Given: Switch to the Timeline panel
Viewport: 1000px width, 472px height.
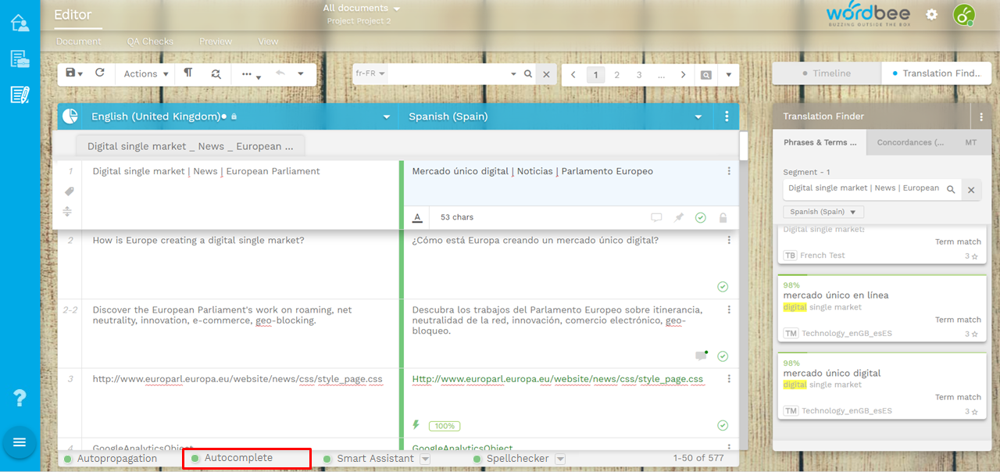Looking at the screenshot, I should 827,73.
